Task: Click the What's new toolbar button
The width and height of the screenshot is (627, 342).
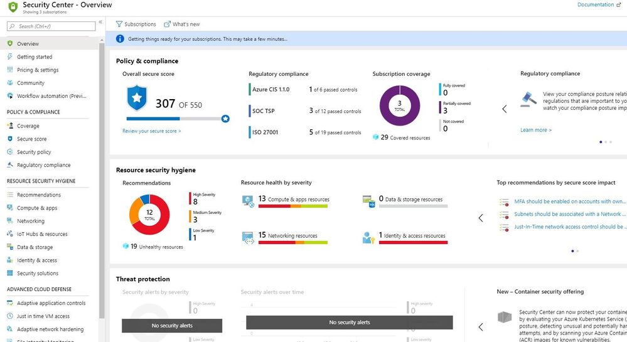Action: 182,24
